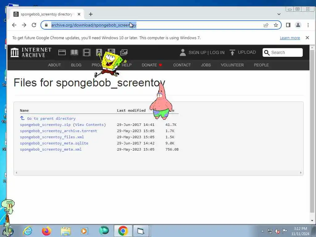Click the address bar URL

pos(94,25)
